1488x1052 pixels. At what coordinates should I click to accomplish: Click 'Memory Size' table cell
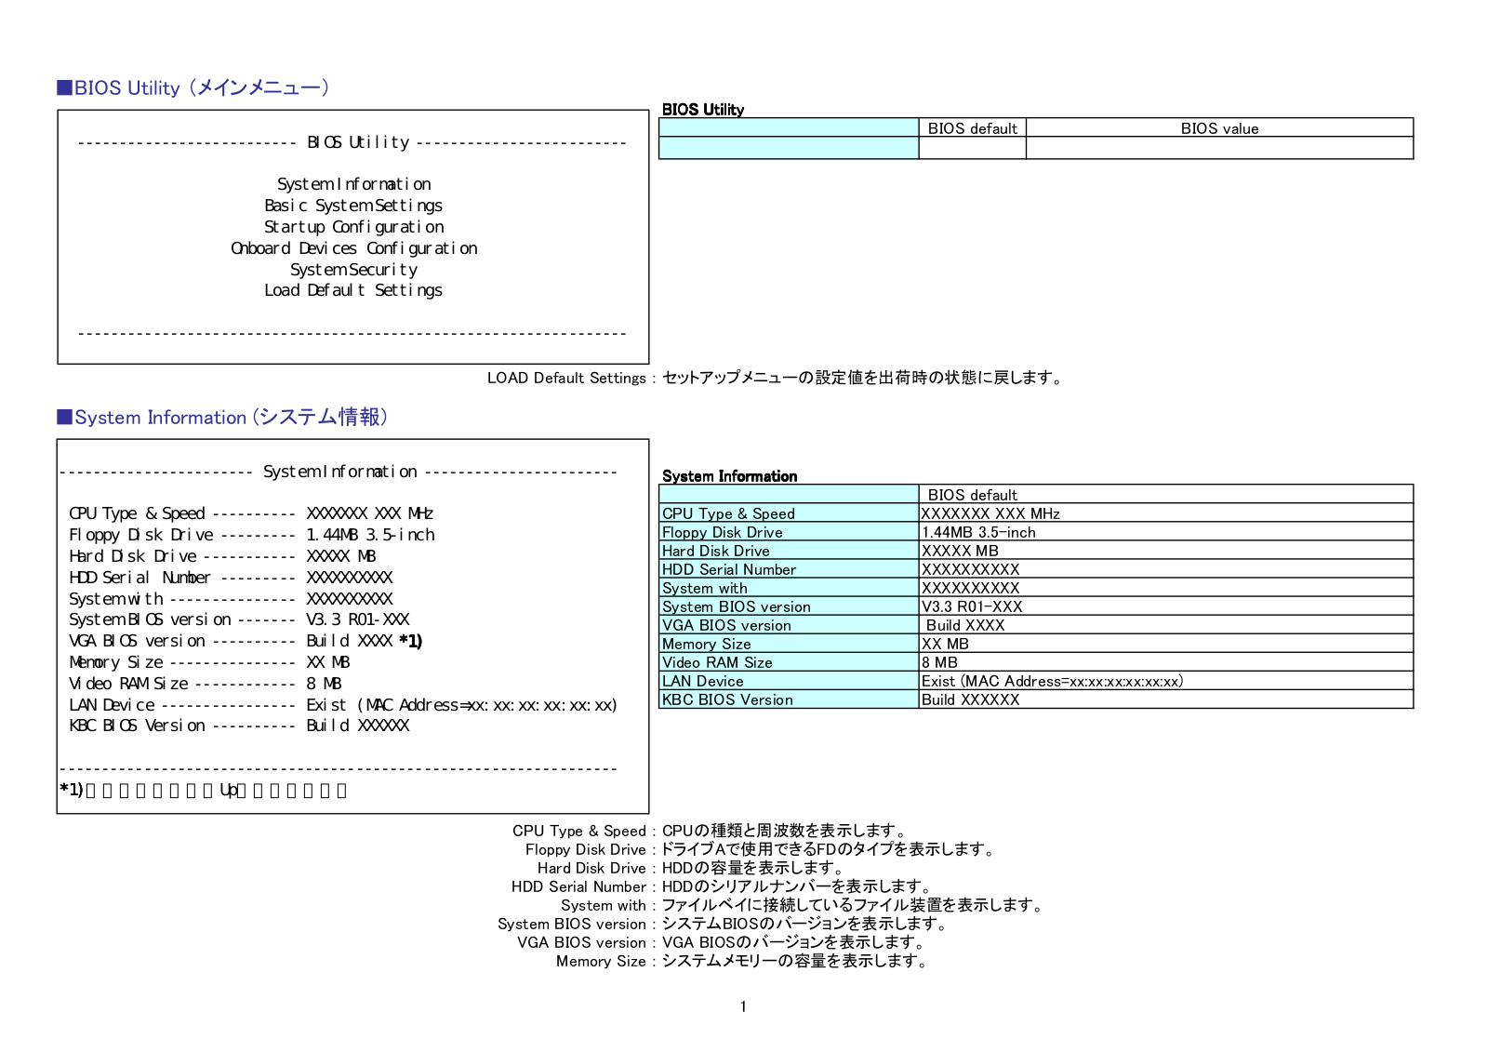(789, 644)
